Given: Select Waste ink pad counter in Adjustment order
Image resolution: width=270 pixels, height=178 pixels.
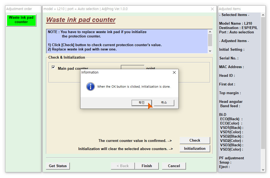Looking at the screenshot, I should pyautogui.click(x=21, y=20).
